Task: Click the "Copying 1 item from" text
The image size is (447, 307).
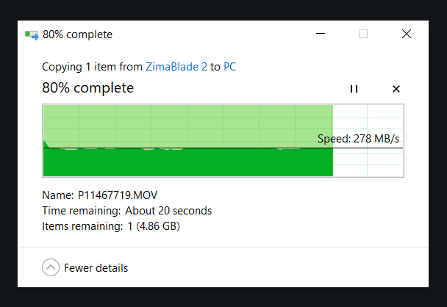Action: (92, 67)
